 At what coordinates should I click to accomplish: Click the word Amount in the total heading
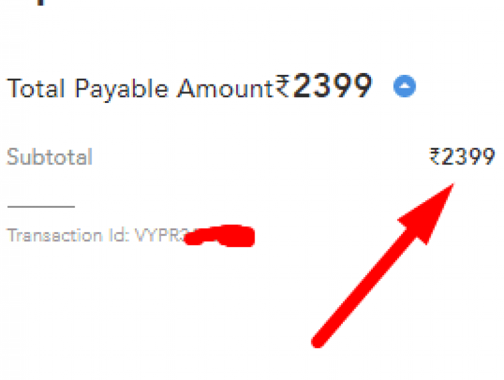point(225,89)
